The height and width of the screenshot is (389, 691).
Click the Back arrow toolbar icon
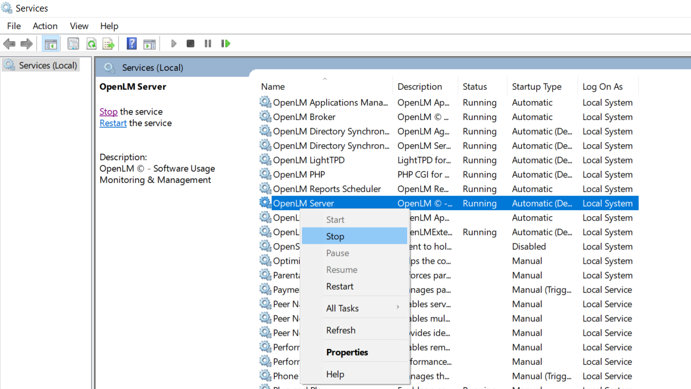click(9, 44)
